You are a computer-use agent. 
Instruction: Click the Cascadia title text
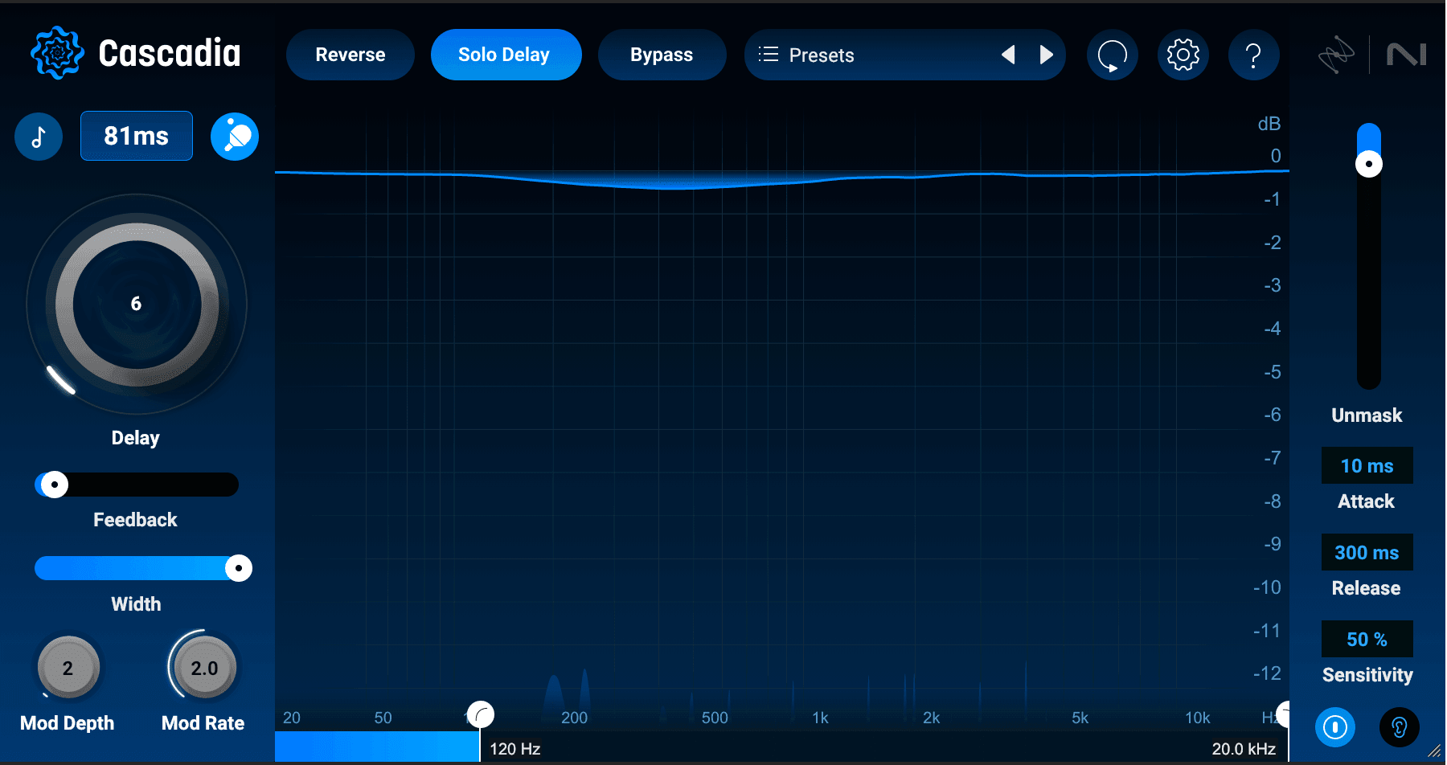click(x=170, y=54)
